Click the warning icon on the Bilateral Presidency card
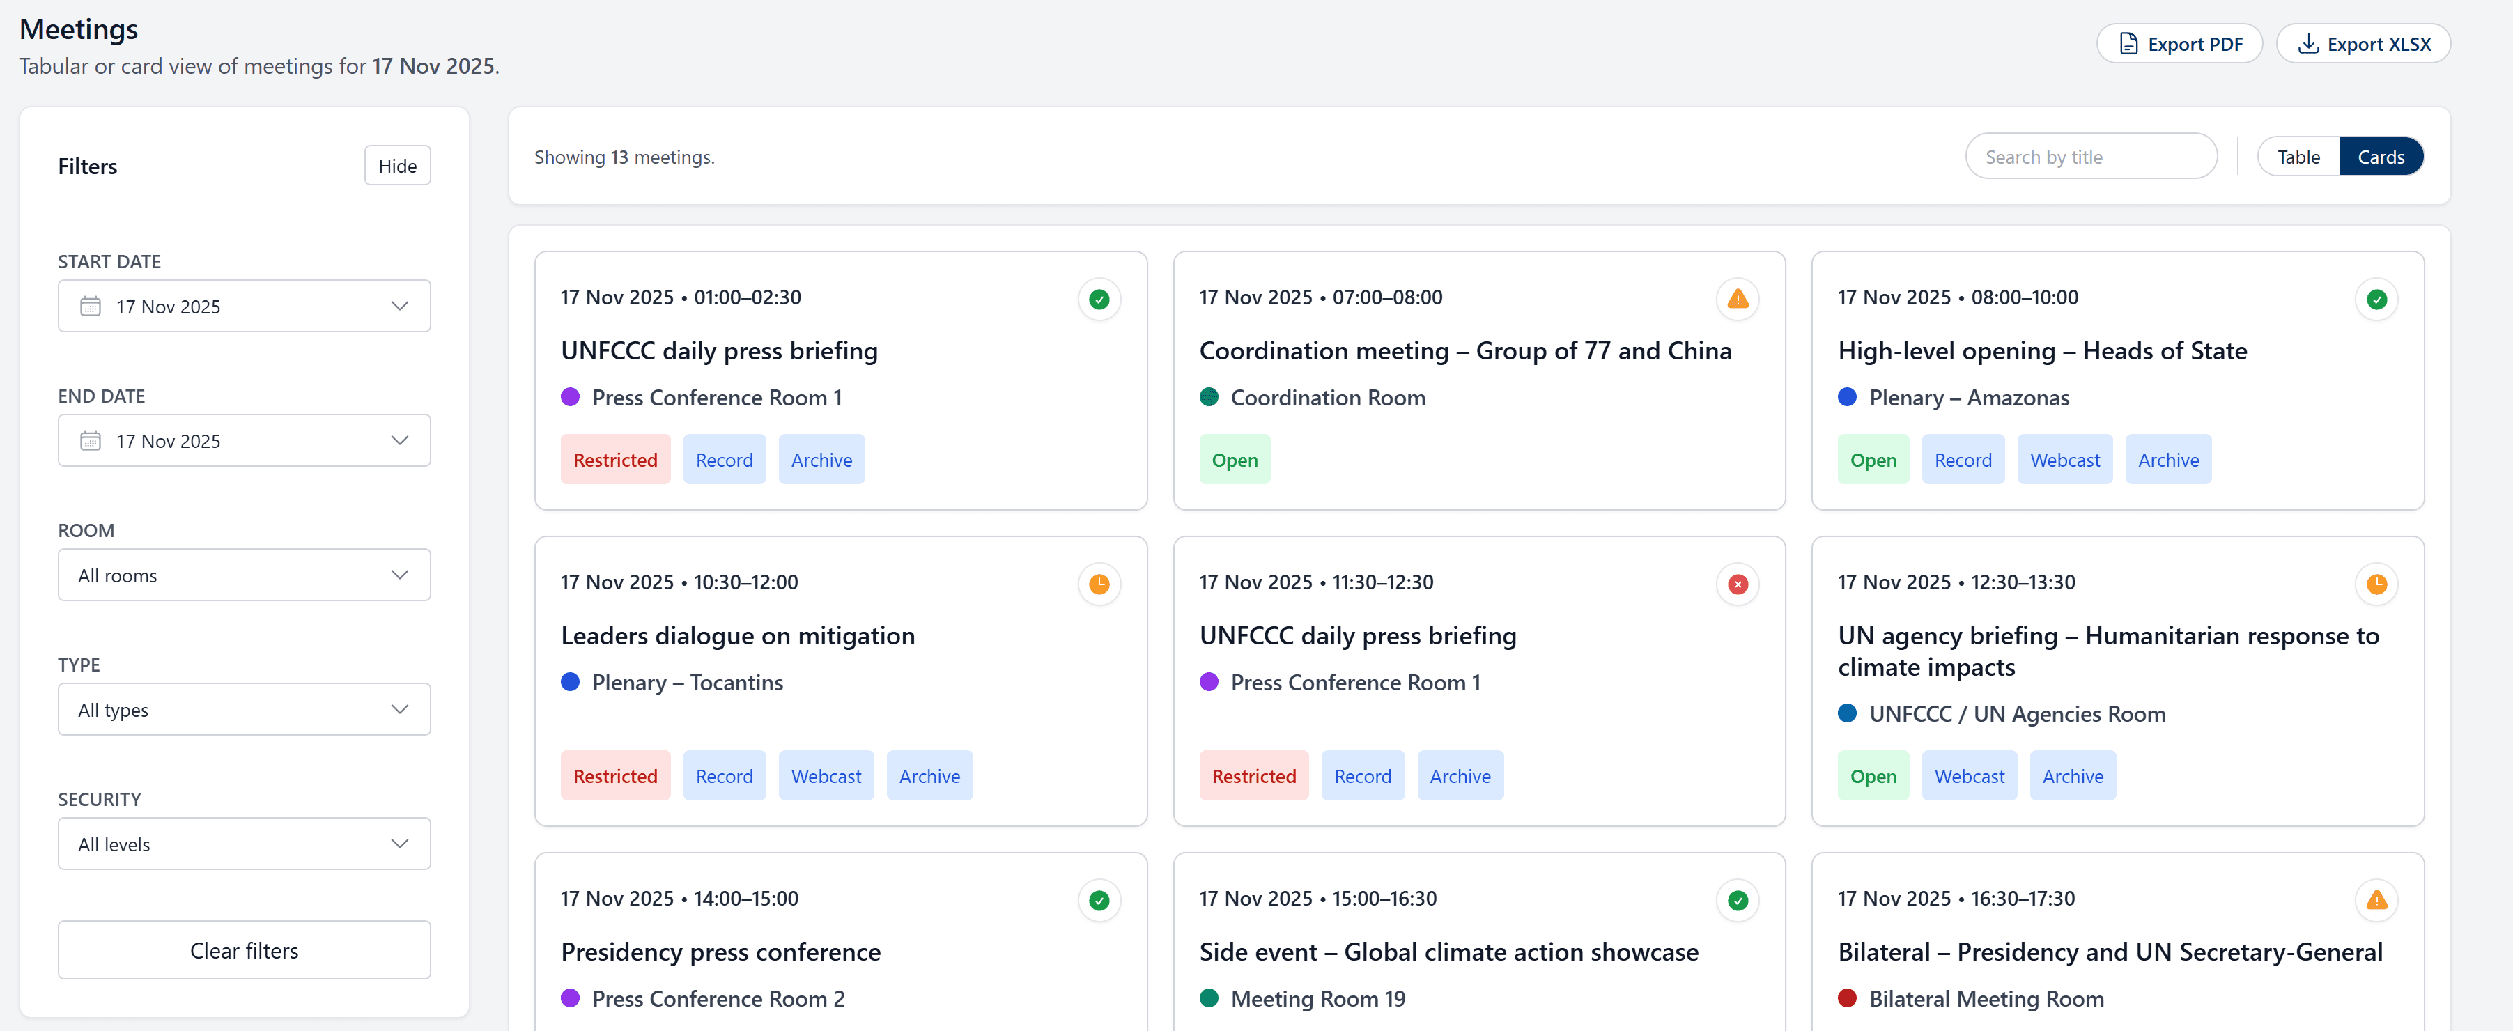The height and width of the screenshot is (1031, 2513). (2376, 900)
